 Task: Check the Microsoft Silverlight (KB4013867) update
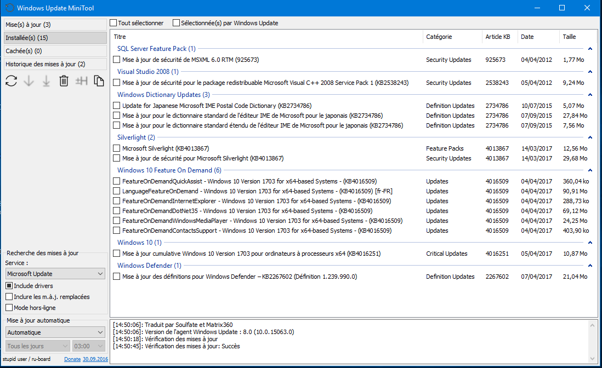click(x=116, y=148)
